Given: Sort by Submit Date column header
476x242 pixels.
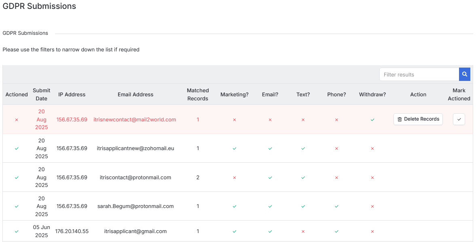Looking at the screenshot, I should pos(42,94).
